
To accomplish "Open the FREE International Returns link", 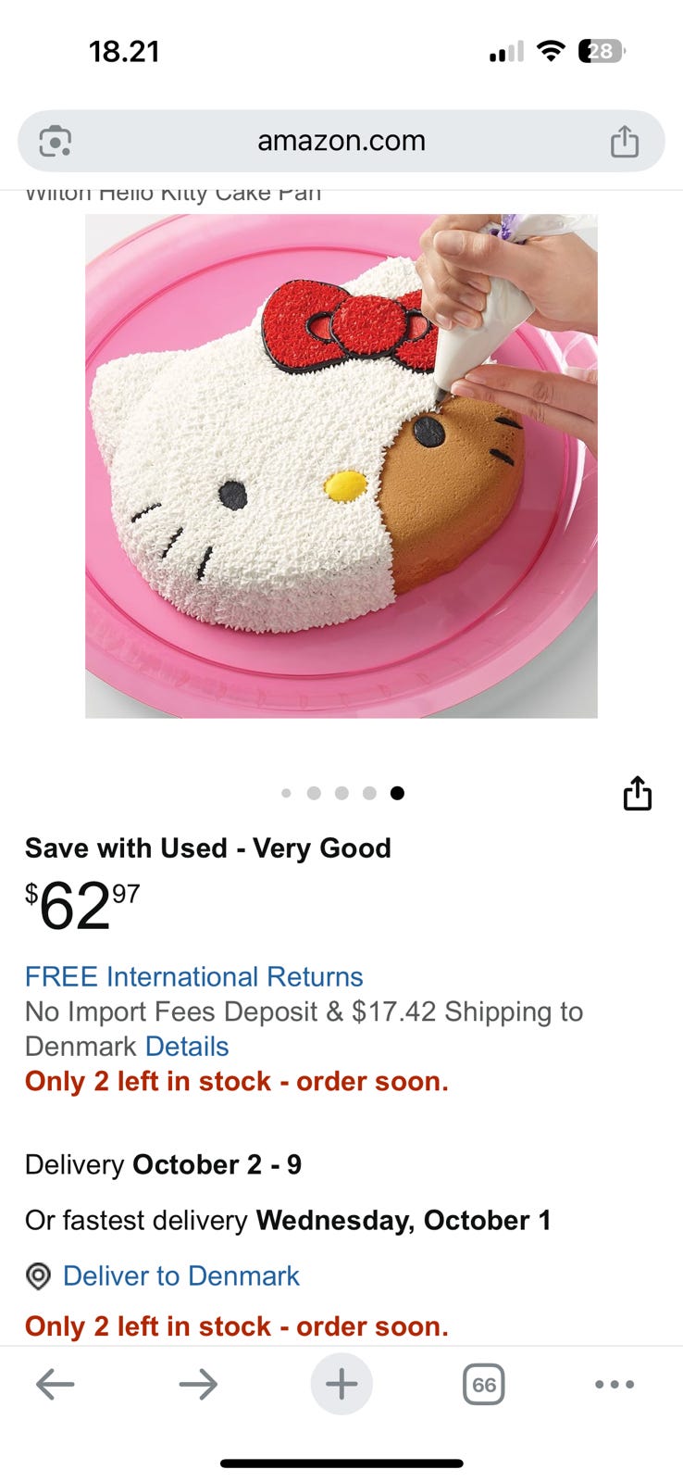I will (194, 976).
